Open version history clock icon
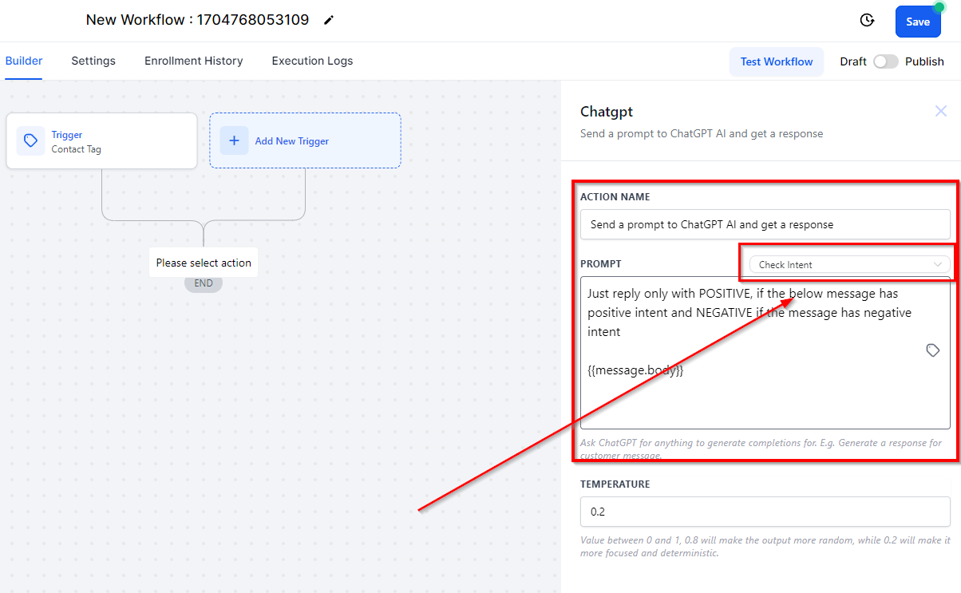This screenshot has width=961, height=593. coord(868,21)
